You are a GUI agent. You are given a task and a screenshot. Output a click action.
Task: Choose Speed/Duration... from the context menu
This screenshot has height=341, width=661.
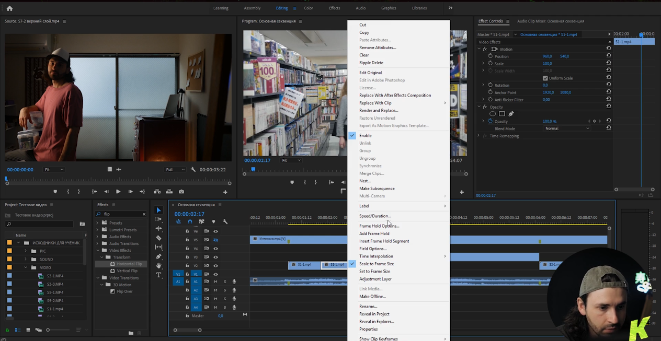pos(374,216)
